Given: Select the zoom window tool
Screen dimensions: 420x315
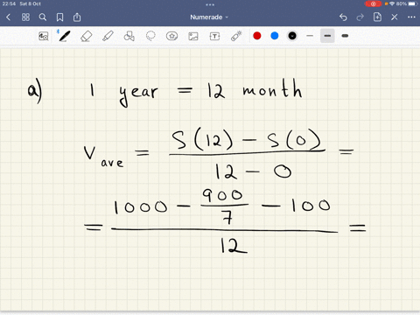Looking at the screenshot, I should click(x=44, y=36).
